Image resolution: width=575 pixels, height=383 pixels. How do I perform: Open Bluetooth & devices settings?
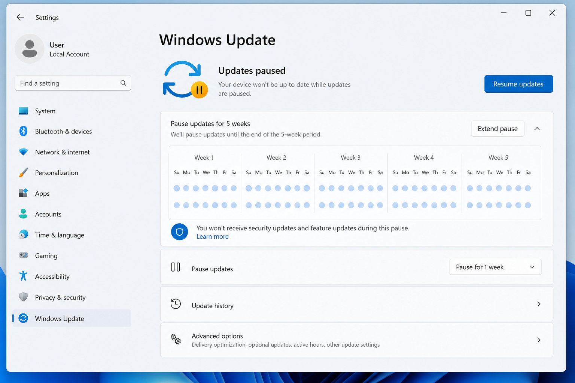[72, 131]
